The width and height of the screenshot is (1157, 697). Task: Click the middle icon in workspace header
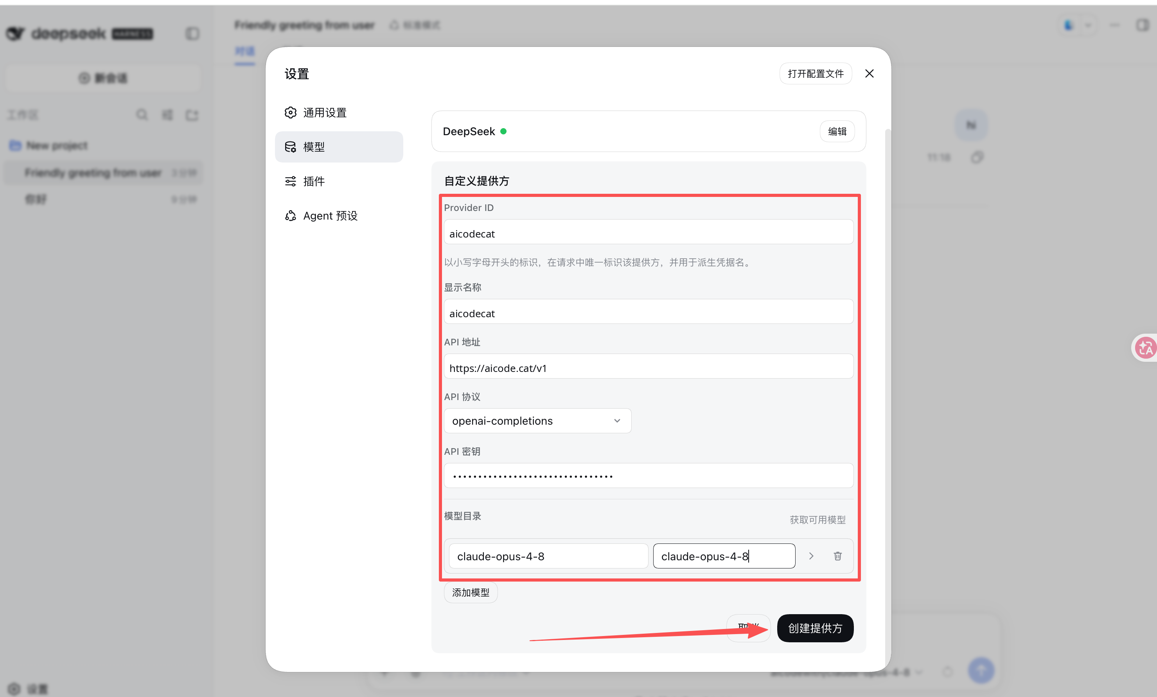167,114
